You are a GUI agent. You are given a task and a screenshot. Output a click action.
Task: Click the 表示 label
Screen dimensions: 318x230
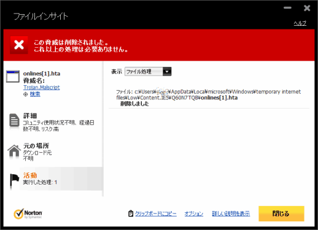pyautogui.click(x=117, y=72)
